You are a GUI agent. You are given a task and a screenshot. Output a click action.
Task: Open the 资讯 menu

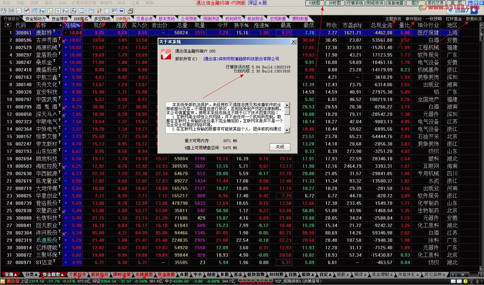122,3
